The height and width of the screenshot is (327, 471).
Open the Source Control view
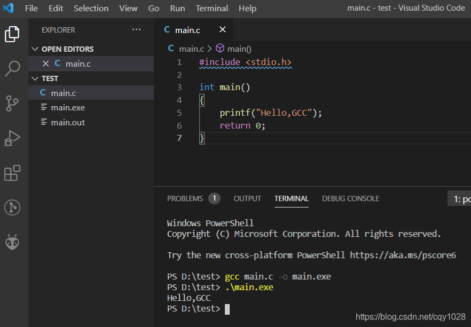12,103
